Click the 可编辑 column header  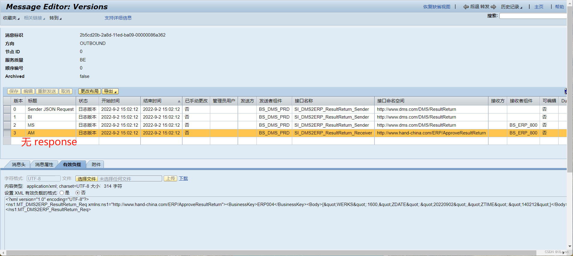coord(549,101)
